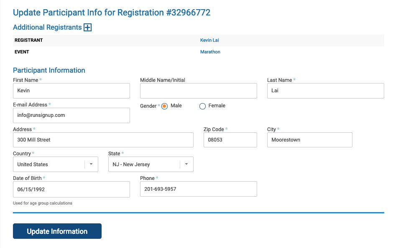Click the City field showing Moorestown
The height and width of the screenshot is (248, 393).
(309, 140)
